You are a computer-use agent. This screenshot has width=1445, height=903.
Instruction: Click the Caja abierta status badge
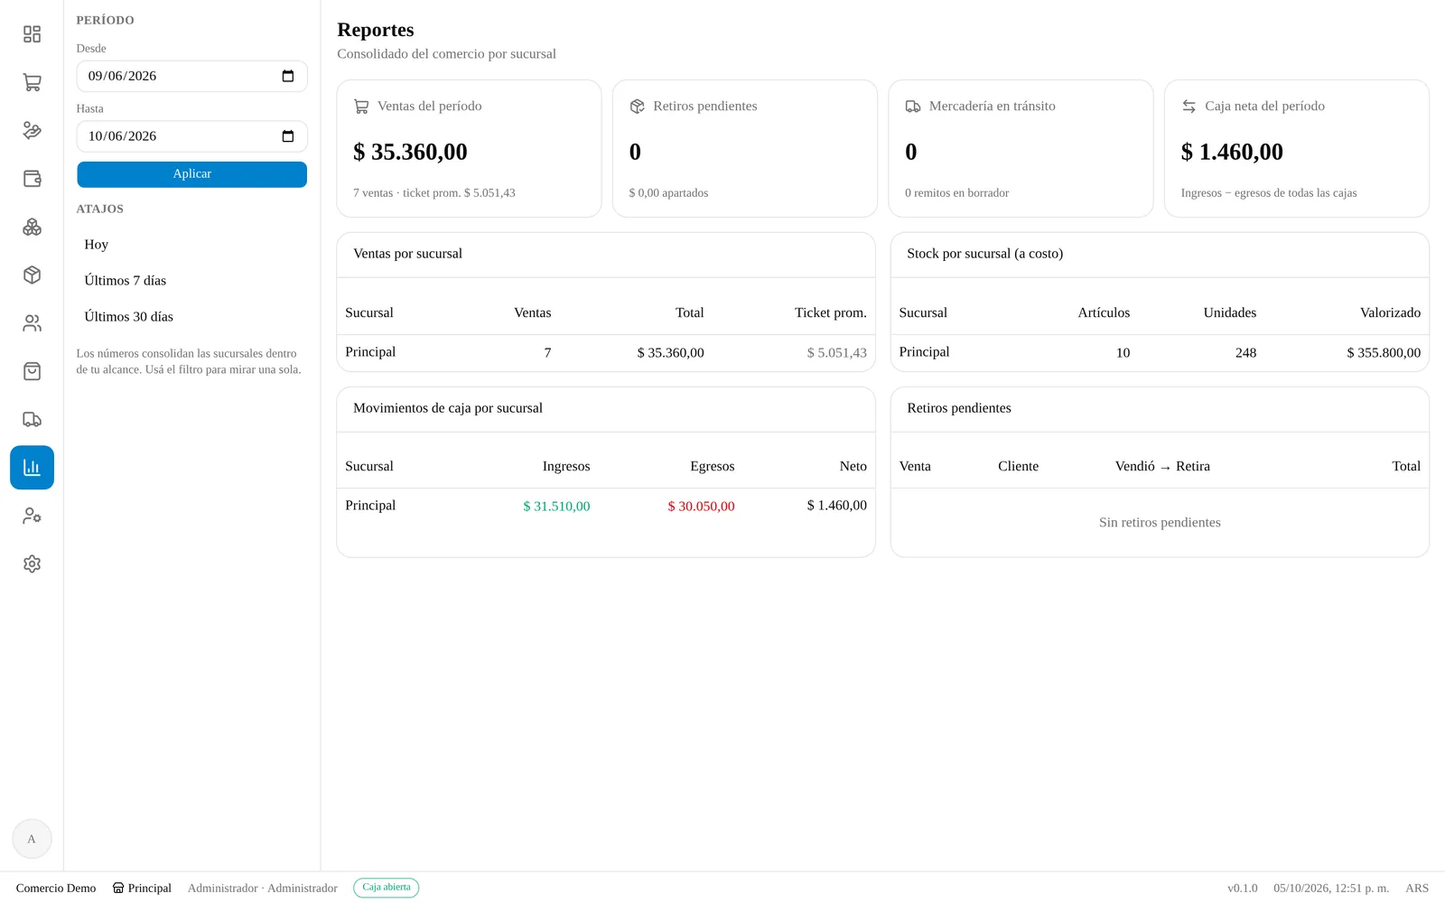(x=387, y=888)
